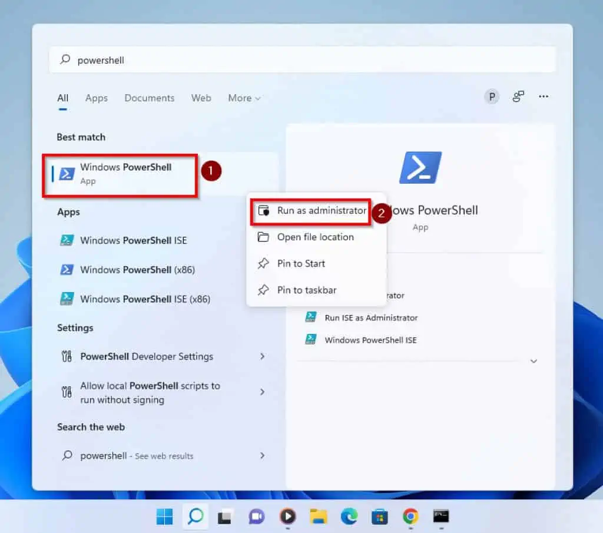Choose Open file location from the context menu
The width and height of the screenshot is (603, 533).
tap(316, 237)
